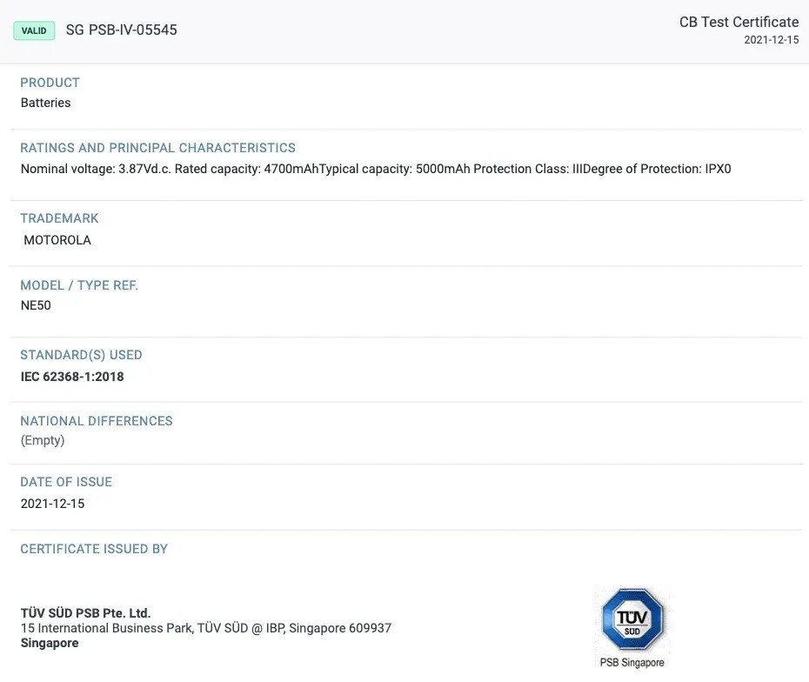This screenshot has width=809, height=682.
Task: Select the 2021-12-15 date of issue value
Action: coord(52,504)
